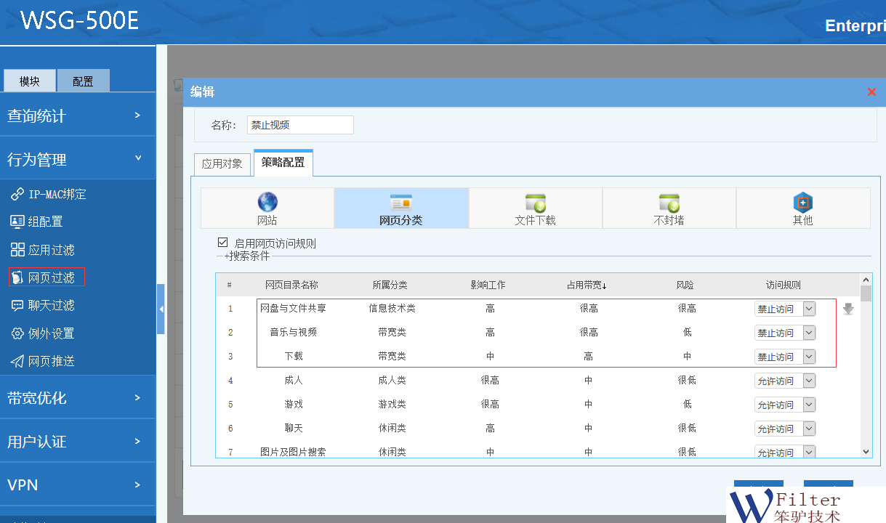Open access rule dropdown for 网盘与文件共享
This screenshot has width=886, height=523.
(x=809, y=309)
